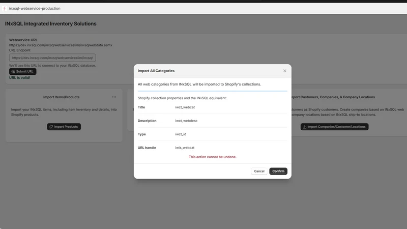This screenshot has height=229, width=407.
Task: Click the INxSQL Integrated Inventory Solutions heading
Action: (x=50, y=23)
